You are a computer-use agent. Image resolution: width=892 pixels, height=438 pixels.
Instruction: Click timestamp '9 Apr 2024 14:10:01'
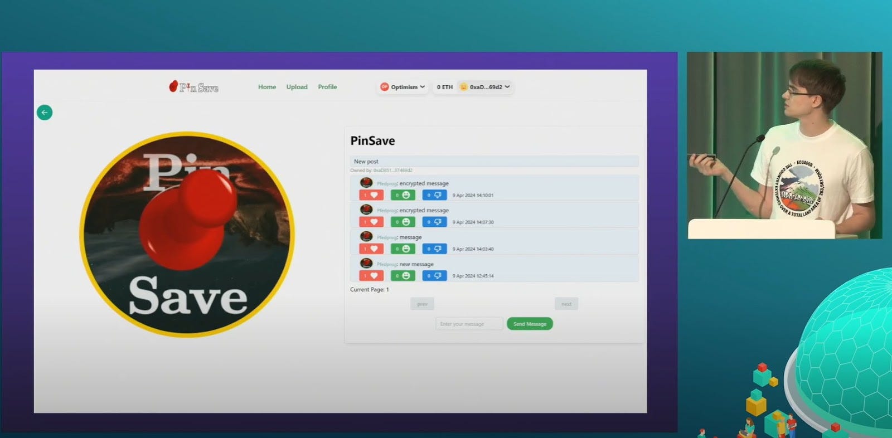tap(473, 196)
